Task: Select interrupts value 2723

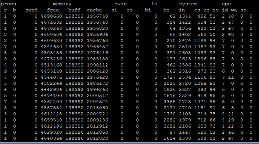Action: 185,102
